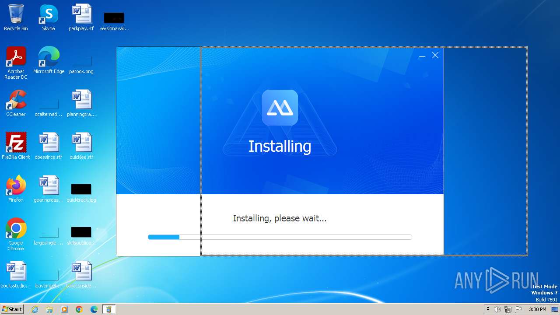Minimize the installer window
This screenshot has width=560, height=315.
point(422,56)
